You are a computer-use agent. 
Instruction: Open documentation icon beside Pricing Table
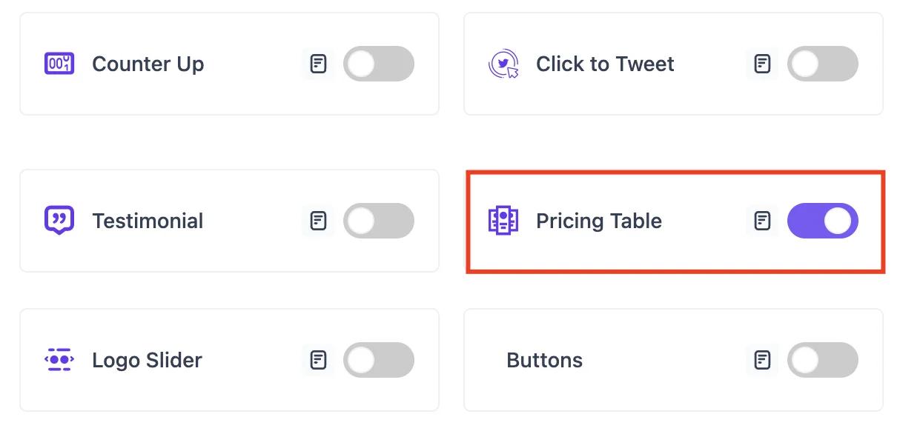click(x=762, y=220)
